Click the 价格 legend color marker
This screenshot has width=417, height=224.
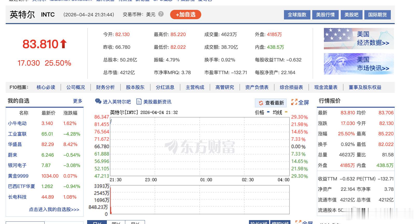268,112
